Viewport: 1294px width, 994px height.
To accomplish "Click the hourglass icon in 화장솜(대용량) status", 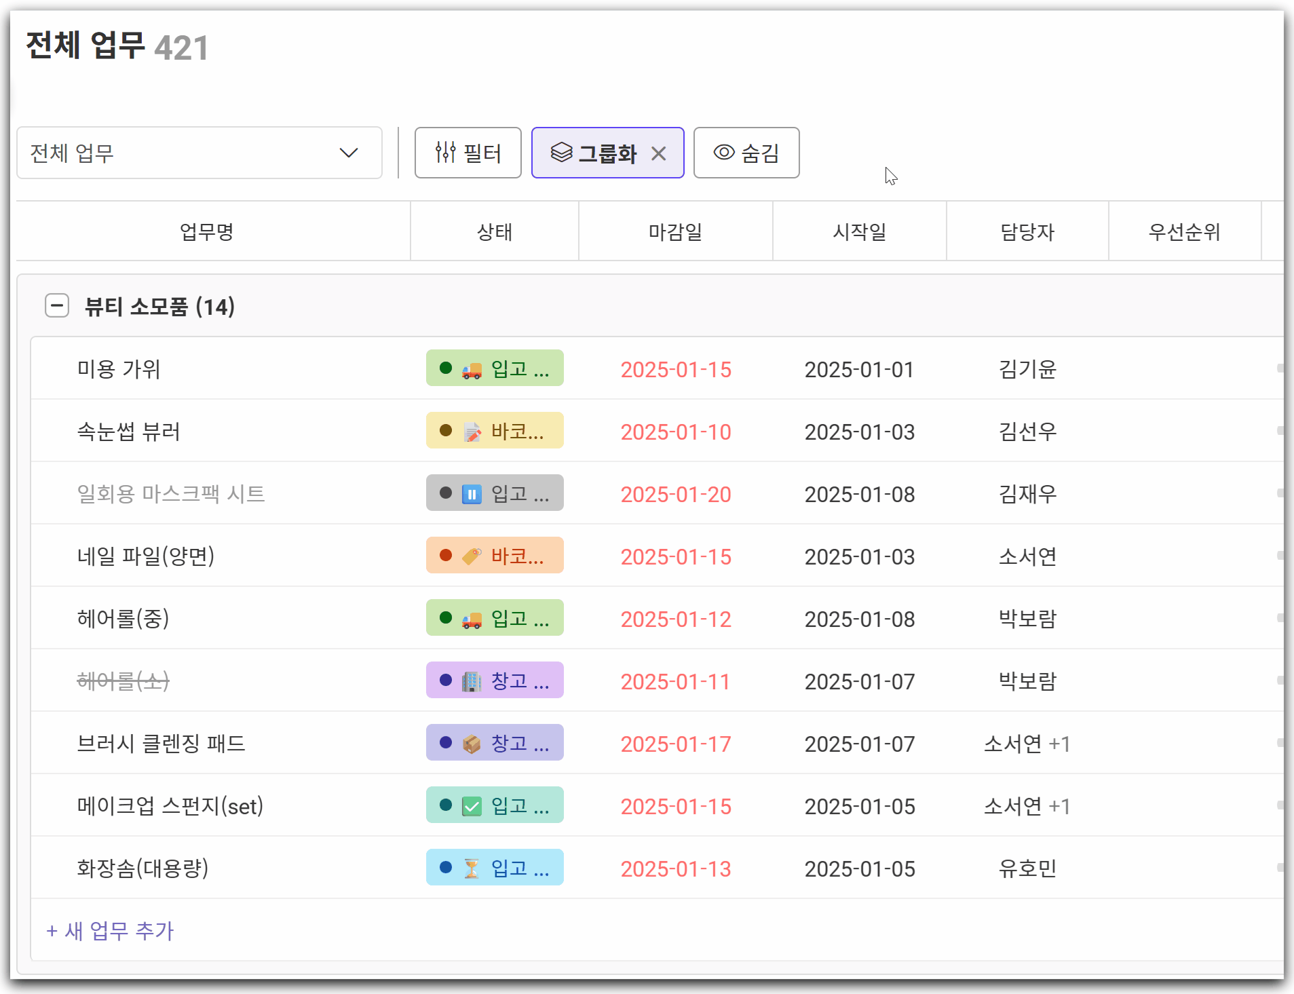I will [472, 868].
